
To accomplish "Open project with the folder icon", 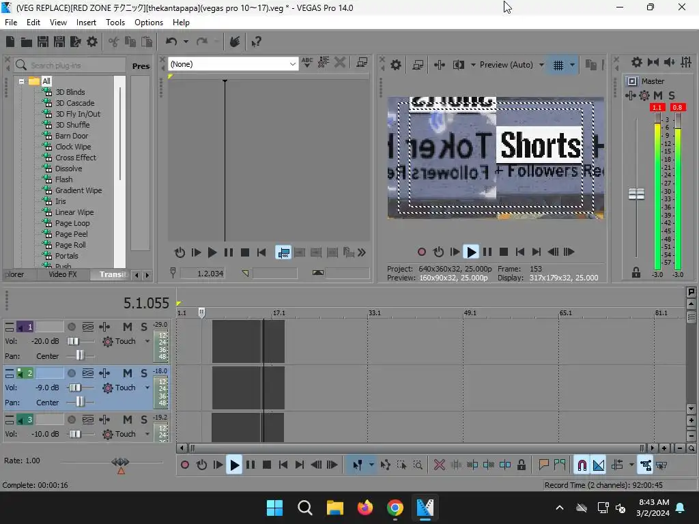I will (x=27, y=42).
